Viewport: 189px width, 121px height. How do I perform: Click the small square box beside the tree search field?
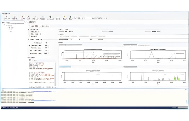(25, 22)
